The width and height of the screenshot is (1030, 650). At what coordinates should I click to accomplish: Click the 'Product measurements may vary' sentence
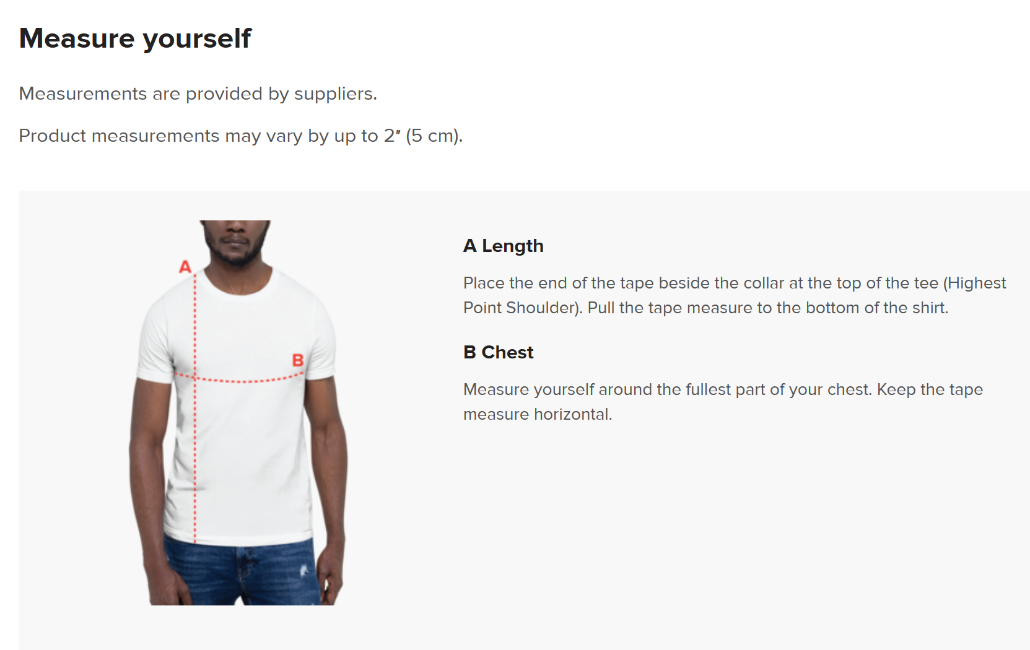[241, 136]
